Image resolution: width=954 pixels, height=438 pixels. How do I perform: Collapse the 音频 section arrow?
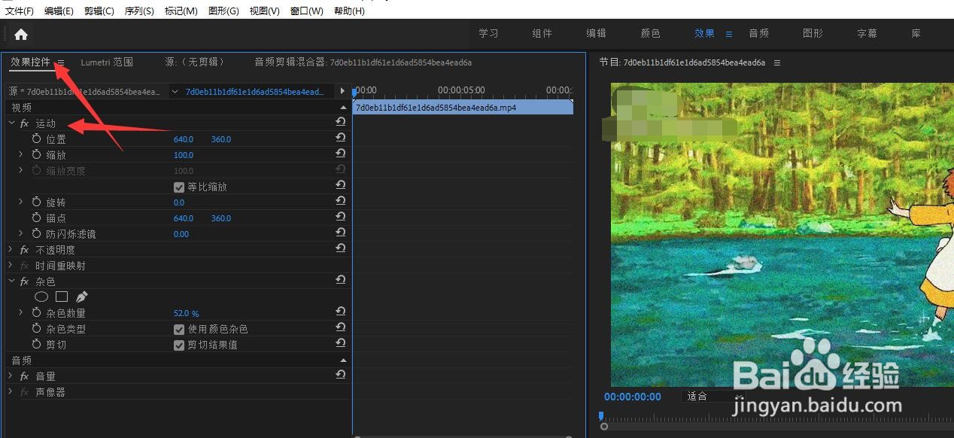click(x=344, y=360)
